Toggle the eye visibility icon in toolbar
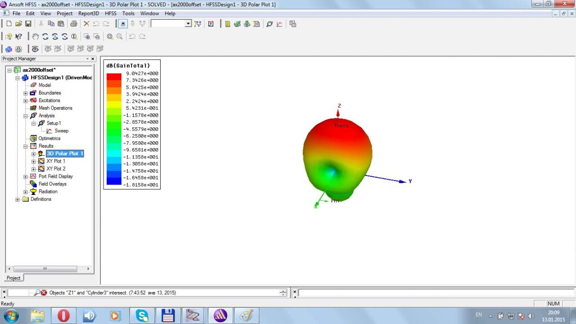Image resolution: width=576 pixels, height=324 pixels. (x=35, y=49)
